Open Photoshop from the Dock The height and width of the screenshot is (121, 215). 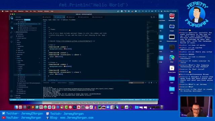[75, 107]
